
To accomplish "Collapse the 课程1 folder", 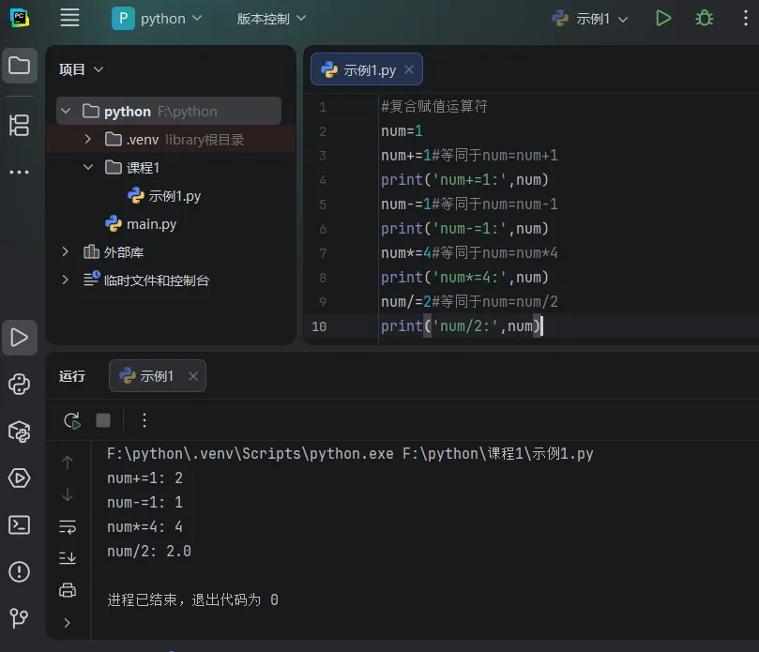I will [87, 167].
